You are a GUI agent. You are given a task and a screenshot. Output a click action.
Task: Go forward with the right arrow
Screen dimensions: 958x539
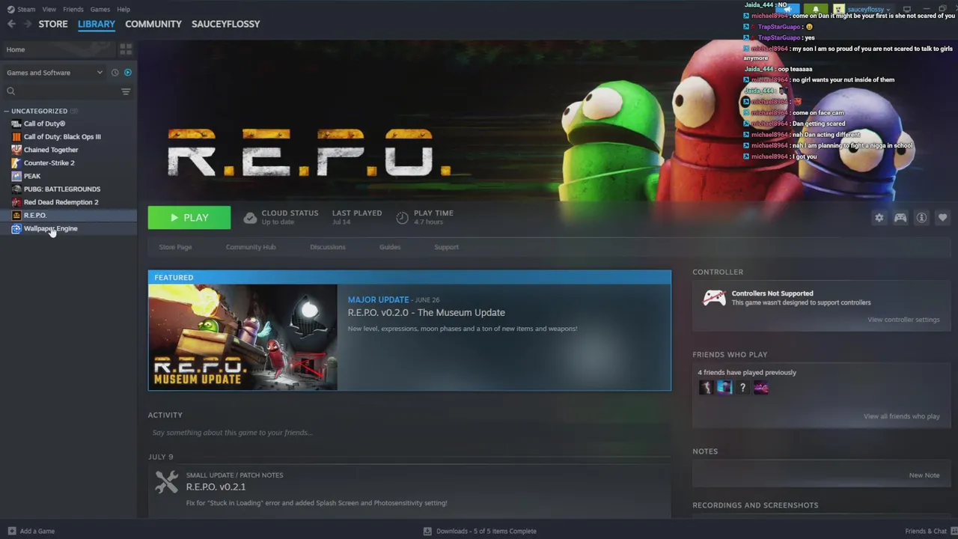pyautogui.click(x=28, y=24)
